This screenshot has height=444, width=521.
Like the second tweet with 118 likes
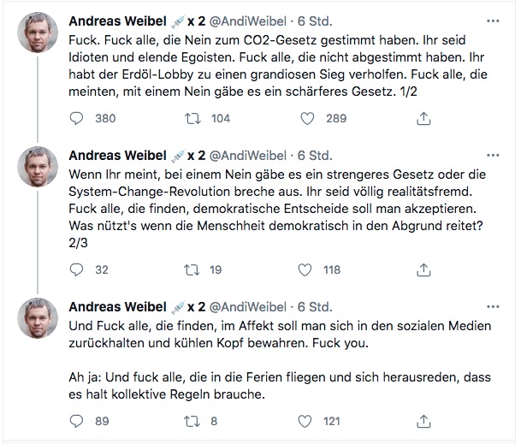click(305, 270)
